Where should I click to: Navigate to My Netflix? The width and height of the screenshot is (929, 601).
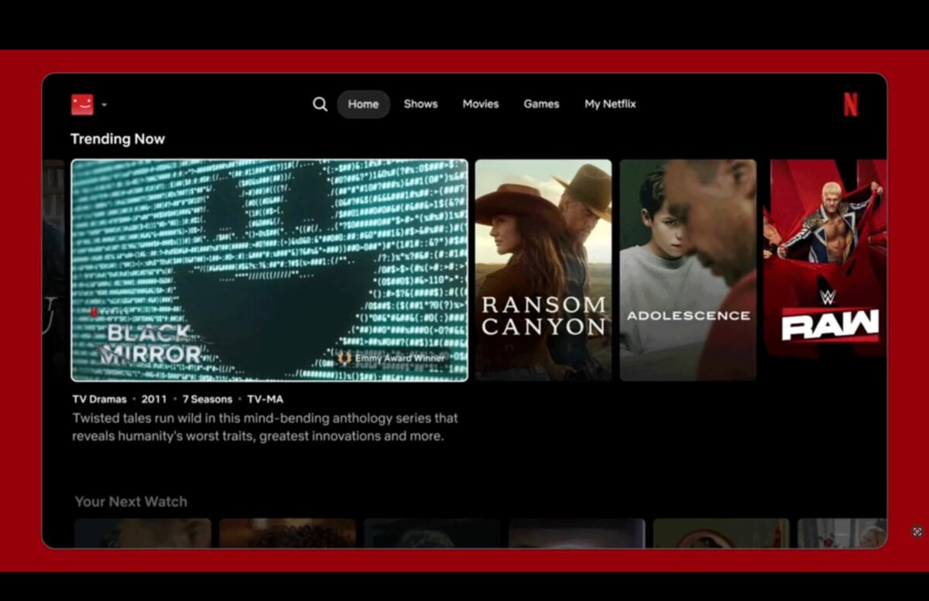[x=610, y=104]
